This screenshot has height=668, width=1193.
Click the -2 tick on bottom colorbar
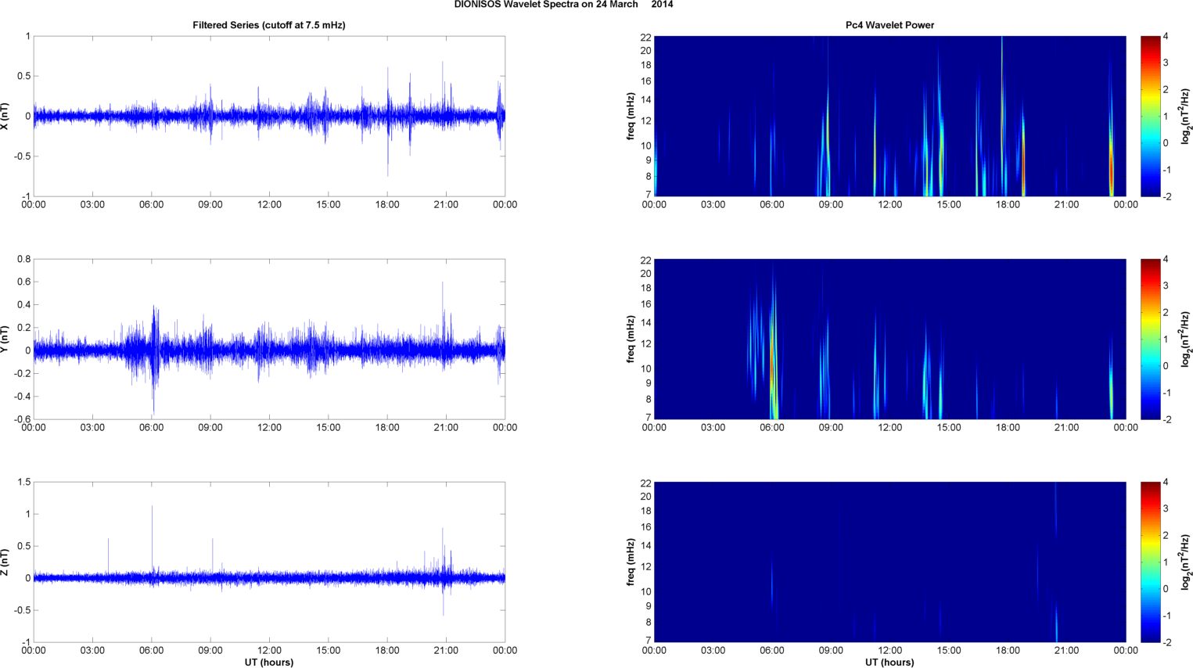[1166, 642]
